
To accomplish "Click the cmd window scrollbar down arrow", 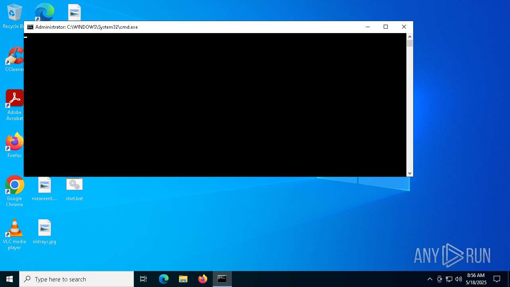I will coord(410,173).
